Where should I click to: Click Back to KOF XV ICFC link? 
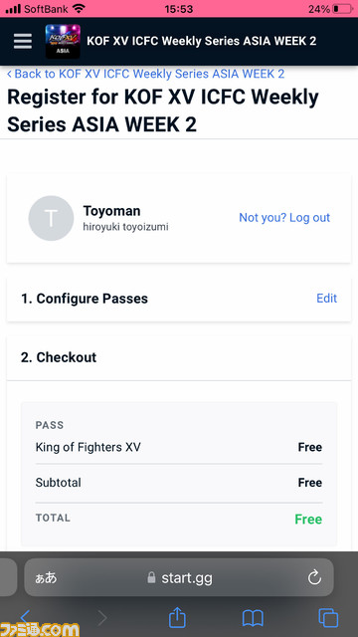click(146, 74)
